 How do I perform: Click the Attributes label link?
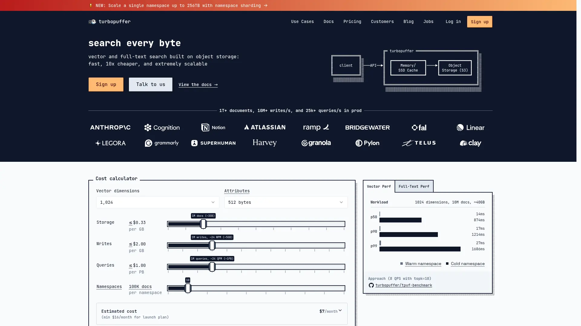pyautogui.click(x=237, y=191)
